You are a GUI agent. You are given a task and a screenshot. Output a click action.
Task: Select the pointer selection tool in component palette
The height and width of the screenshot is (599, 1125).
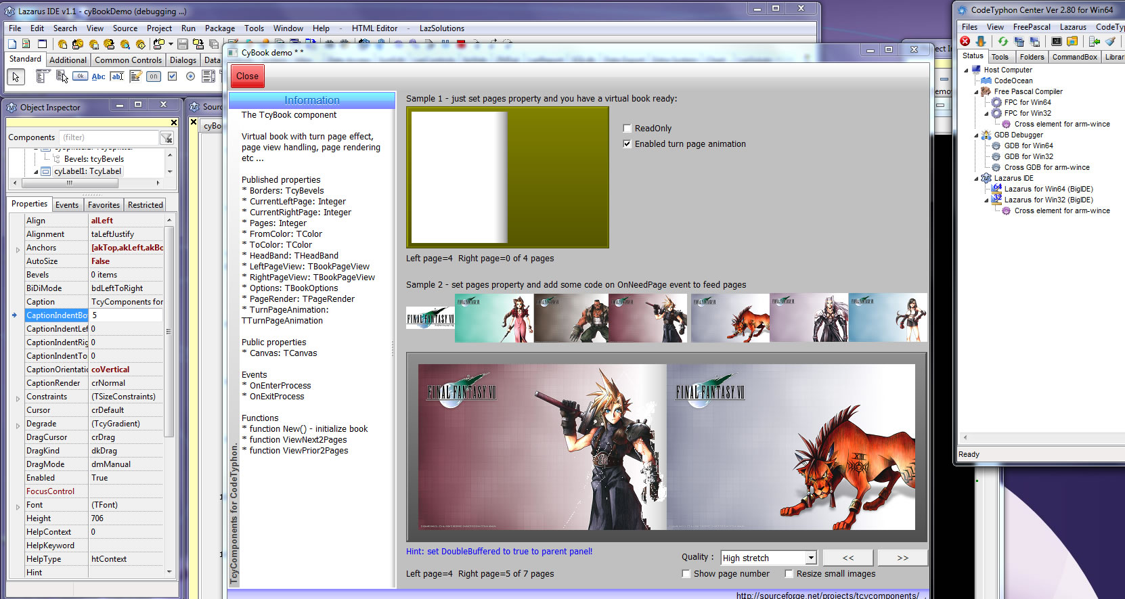[x=16, y=76]
